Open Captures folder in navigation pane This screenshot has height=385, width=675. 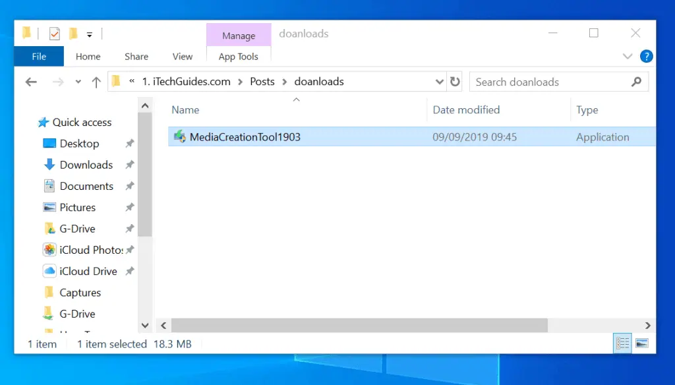(x=80, y=293)
